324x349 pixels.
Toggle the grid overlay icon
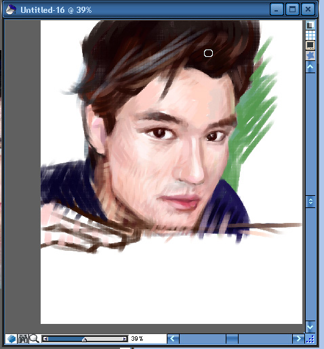[310, 35]
